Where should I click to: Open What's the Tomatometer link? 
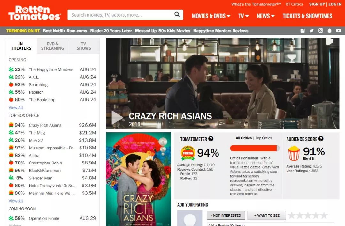click(256, 4)
